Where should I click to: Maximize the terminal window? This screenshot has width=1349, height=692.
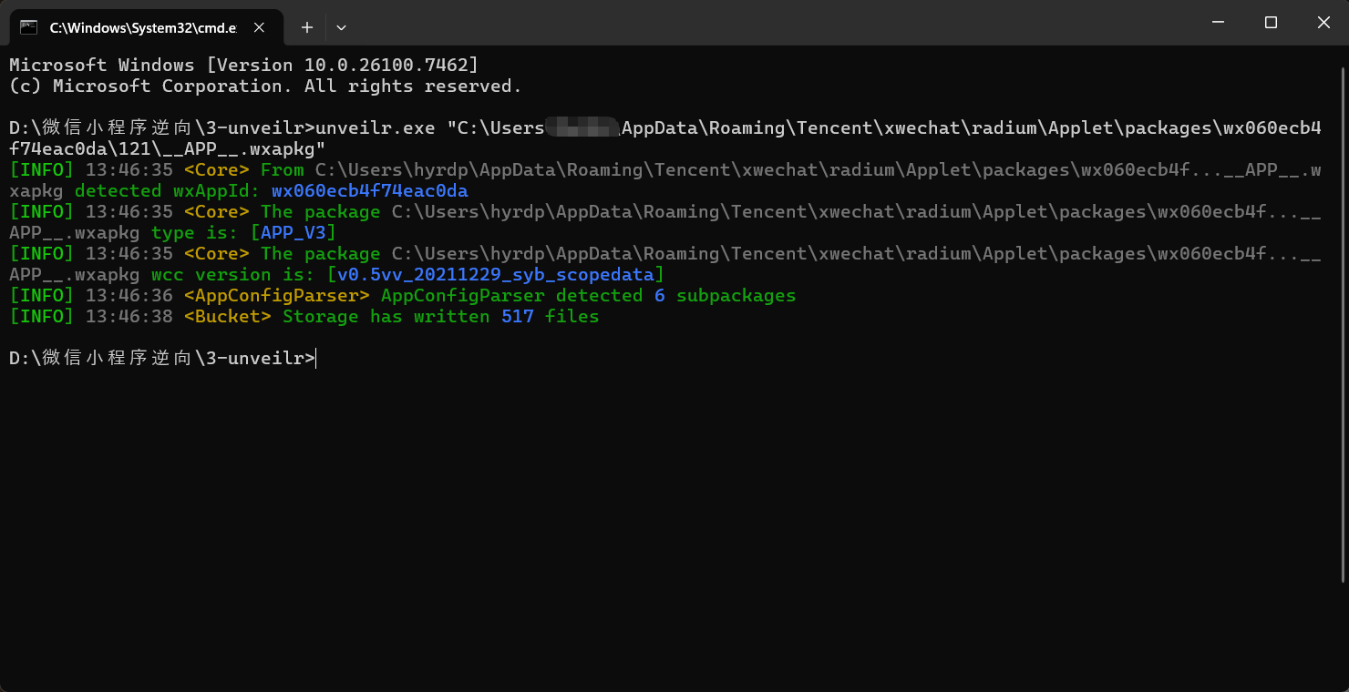point(1271,23)
